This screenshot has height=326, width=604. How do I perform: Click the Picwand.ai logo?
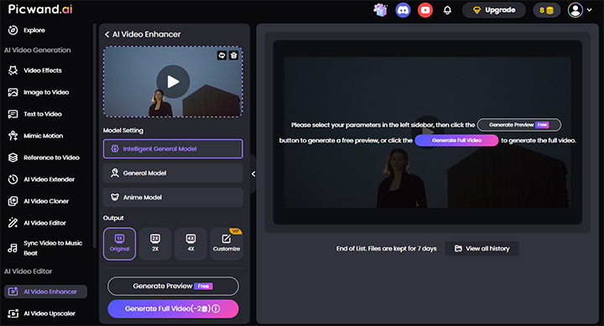(x=40, y=9)
